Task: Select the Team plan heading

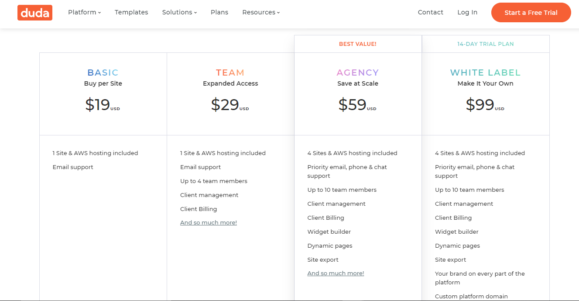Action: tap(230, 73)
